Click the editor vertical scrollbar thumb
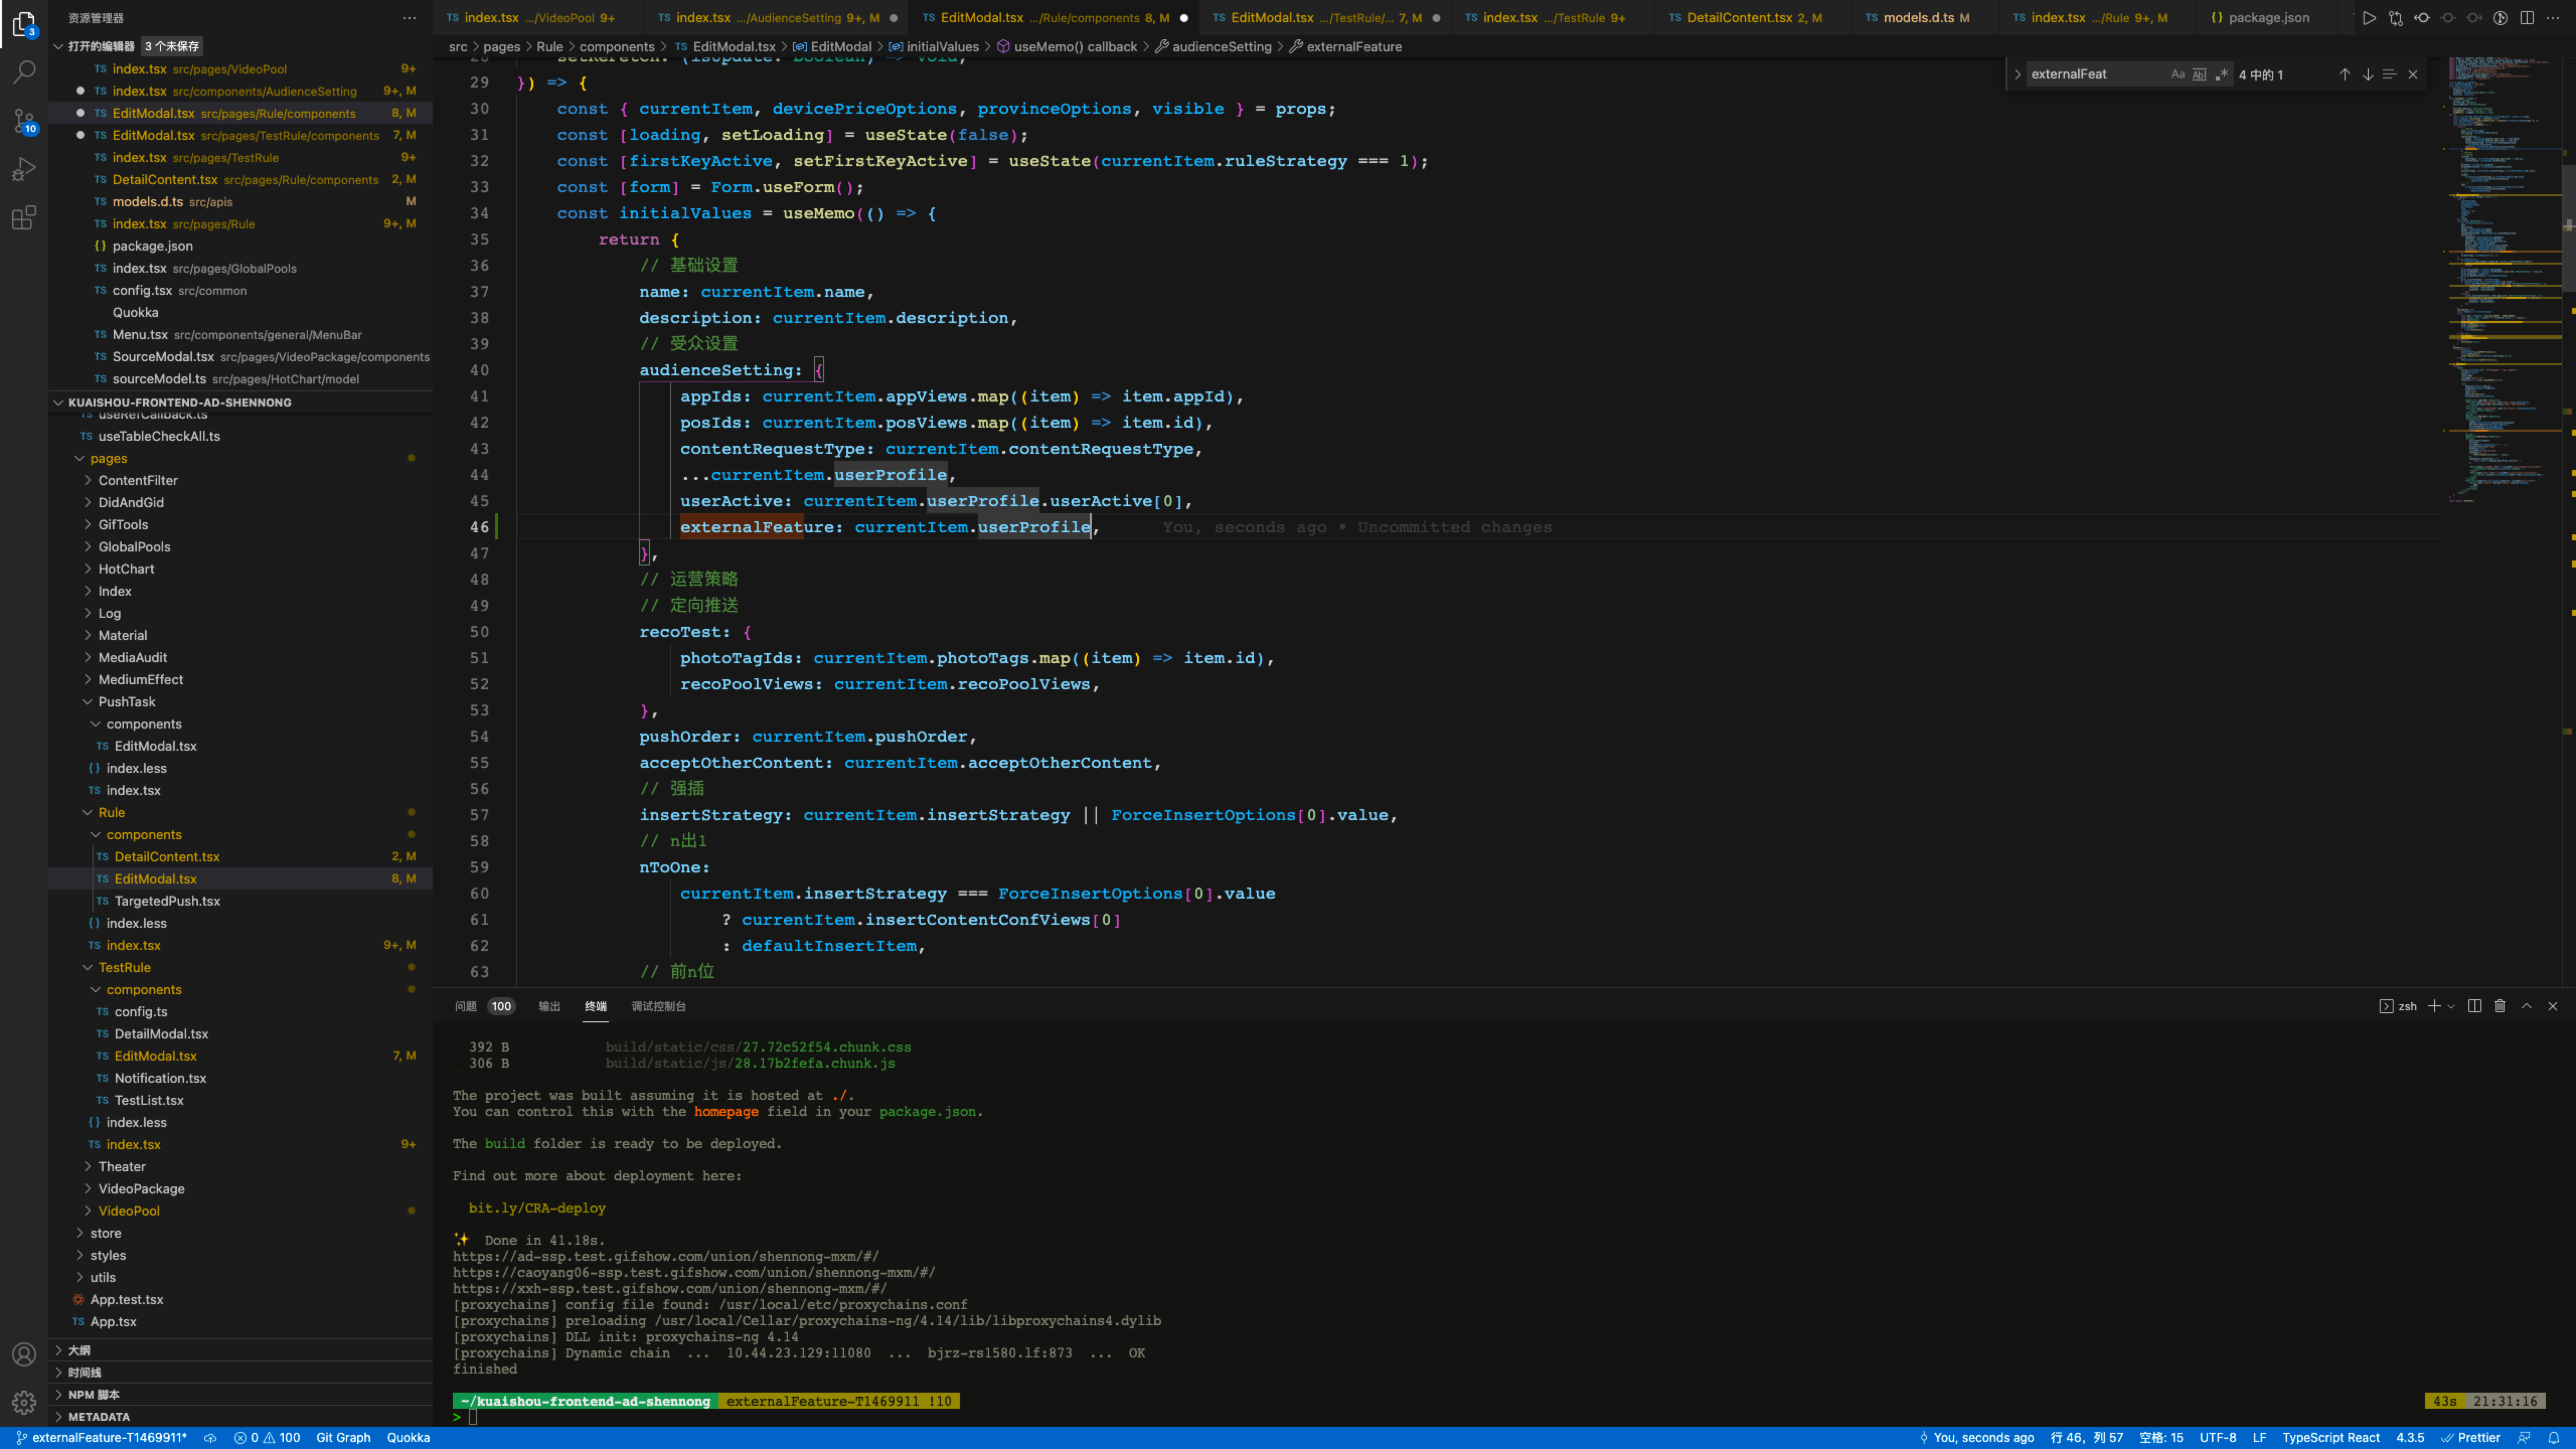Screen dimensions: 2576x1449 pyautogui.click(x=2568, y=229)
